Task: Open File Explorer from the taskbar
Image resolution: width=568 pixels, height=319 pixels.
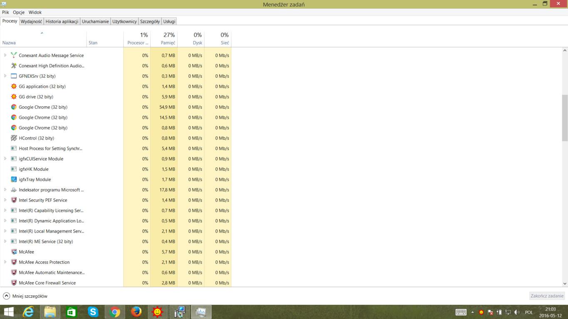Action: [50, 312]
